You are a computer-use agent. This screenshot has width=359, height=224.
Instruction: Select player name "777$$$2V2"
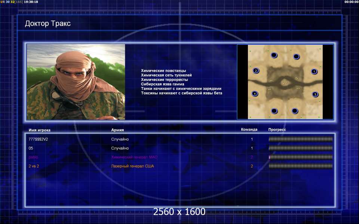(x=38, y=139)
